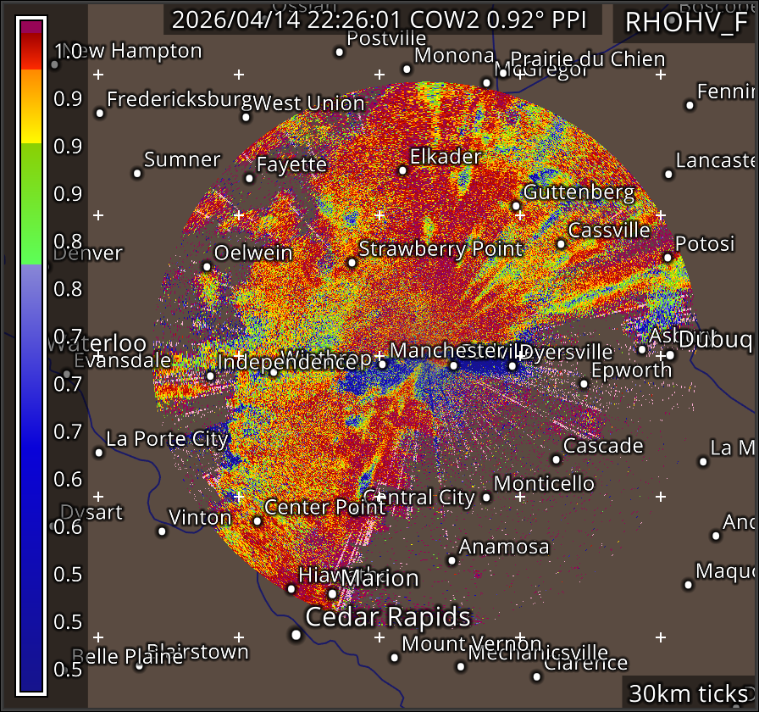Select the Elkader town marker dot
759x712 pixels.
click(x=402, y=170)
